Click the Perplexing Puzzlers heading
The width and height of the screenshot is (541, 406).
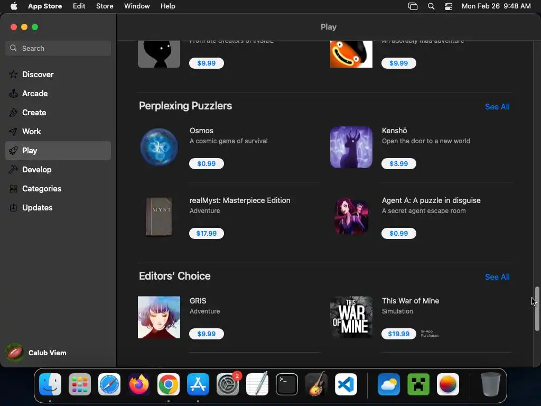click(x=185, y=106)
